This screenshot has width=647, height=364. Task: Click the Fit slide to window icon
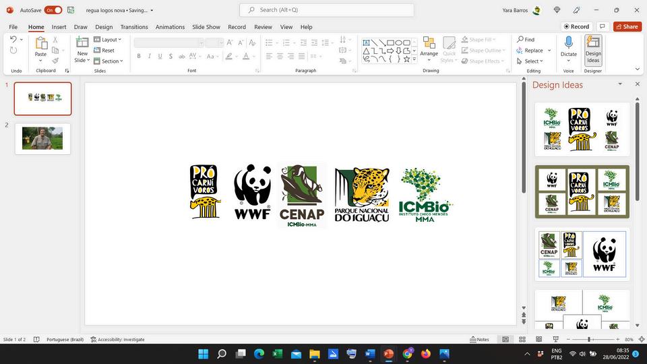point(641,339)
